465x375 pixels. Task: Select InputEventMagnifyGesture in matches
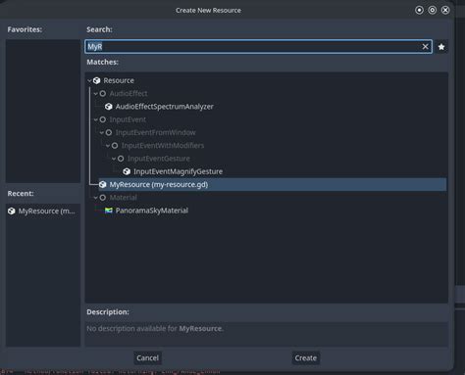tap(178, 171)
